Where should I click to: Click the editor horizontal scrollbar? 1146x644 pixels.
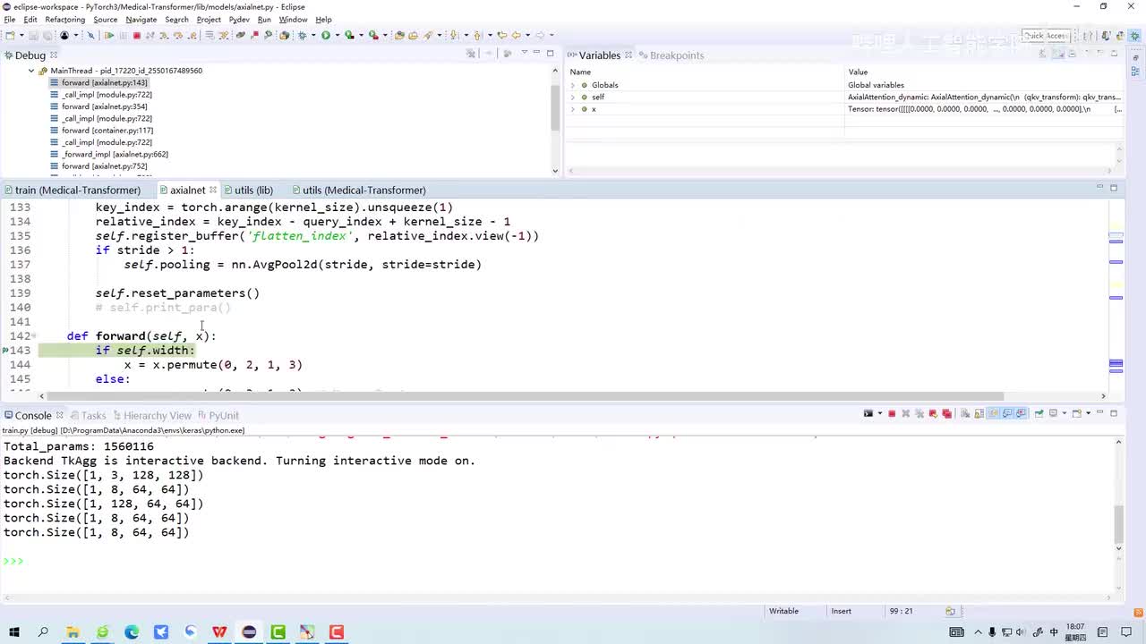coord(525,396)
